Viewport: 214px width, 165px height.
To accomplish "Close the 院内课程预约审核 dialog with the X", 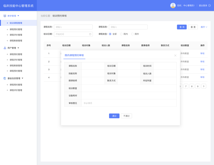I will tap(175, 56).
